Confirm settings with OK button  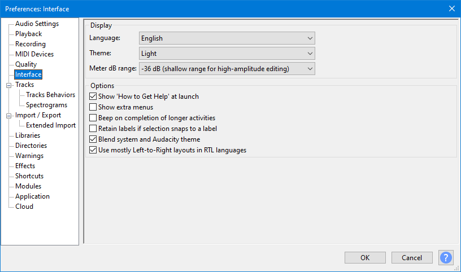pos(365,257)
